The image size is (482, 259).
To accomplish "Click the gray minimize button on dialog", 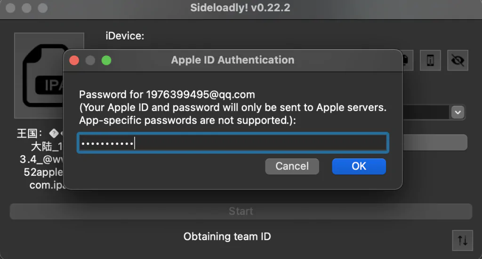I will coord(90,60).
